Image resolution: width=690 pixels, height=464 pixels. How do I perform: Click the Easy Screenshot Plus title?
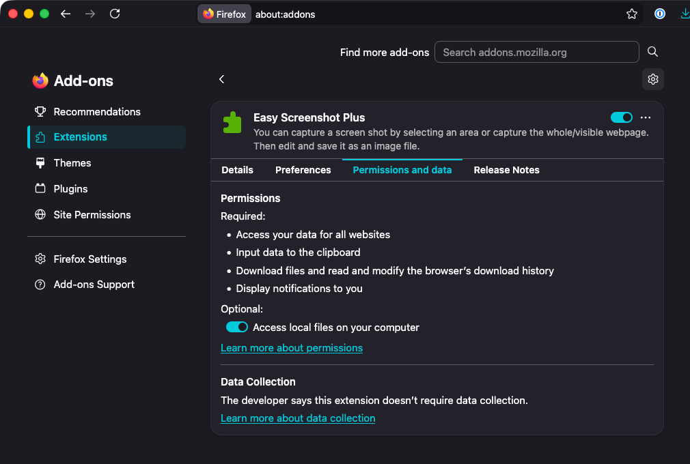(x=309, y=118)
